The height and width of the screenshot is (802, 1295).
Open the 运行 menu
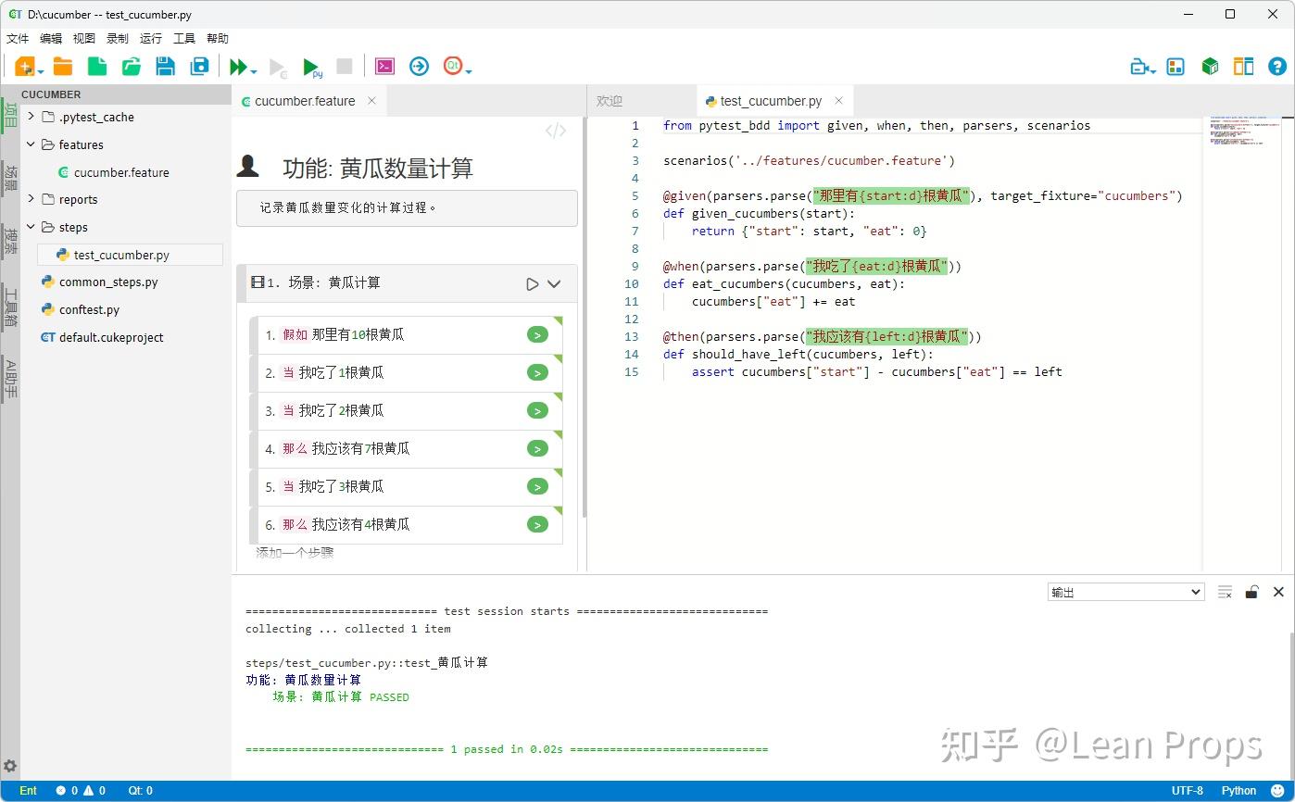pyautogui.click(x=149, y=38)
